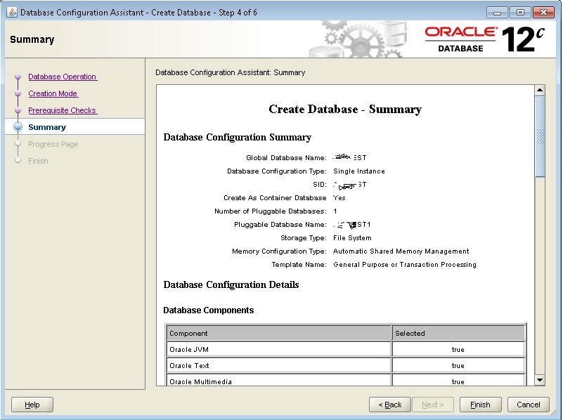Image resolution: width=563 pixels, height=420 pixels.
Task: Open the Database Operation step link
Action: [x=63, y=77]
